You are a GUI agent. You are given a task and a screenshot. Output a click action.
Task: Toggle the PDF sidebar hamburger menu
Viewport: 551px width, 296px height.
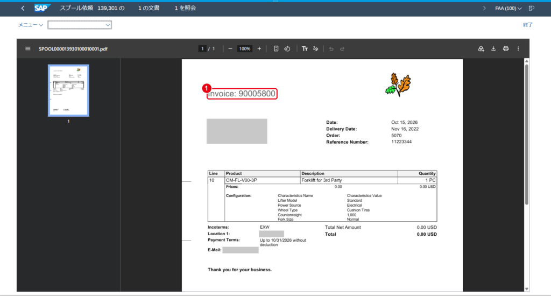pyautogui.click(x=28, y=48)
